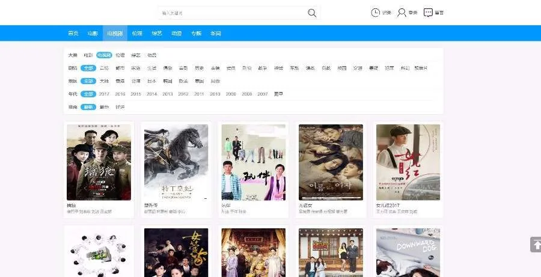Open the message bubble icon
Image resolution: width=541 pixels, height=277 pixels.
coord(428,13)
